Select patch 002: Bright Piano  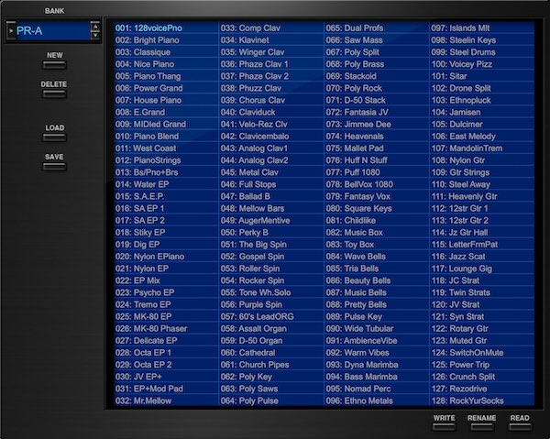tap(166, 40)
